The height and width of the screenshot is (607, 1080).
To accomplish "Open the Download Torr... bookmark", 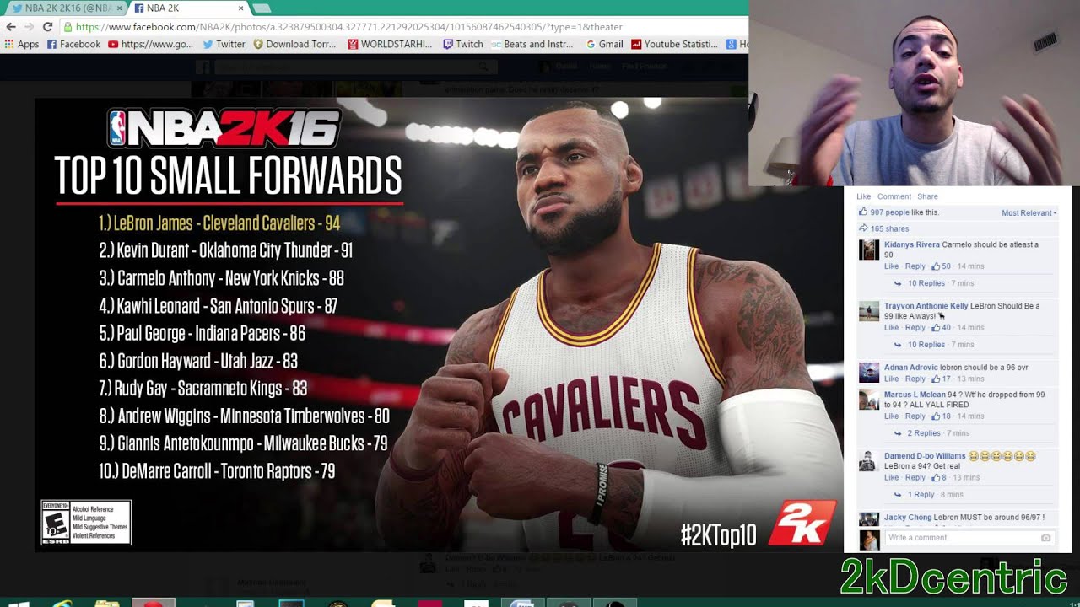I will coord(294,44).
